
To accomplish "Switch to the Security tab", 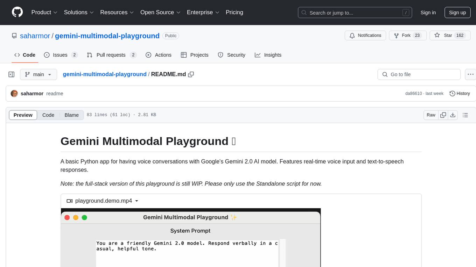I will coord(231,55).
